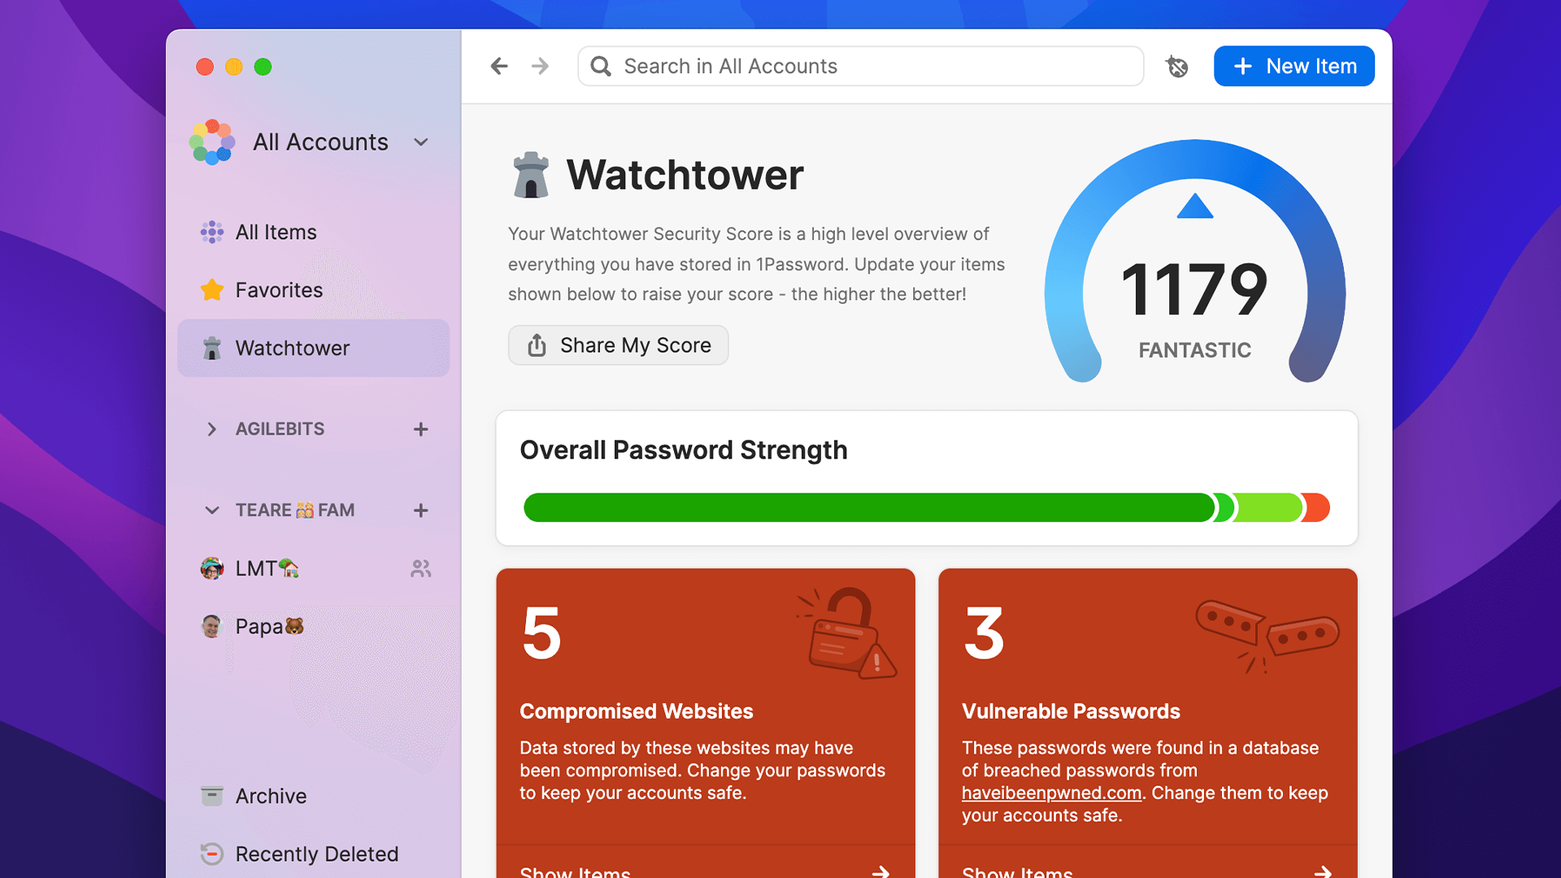The height and width of the screenshot is (878, 1561).
Task: Click the Share My Score button
Action: tap(618, 344)
